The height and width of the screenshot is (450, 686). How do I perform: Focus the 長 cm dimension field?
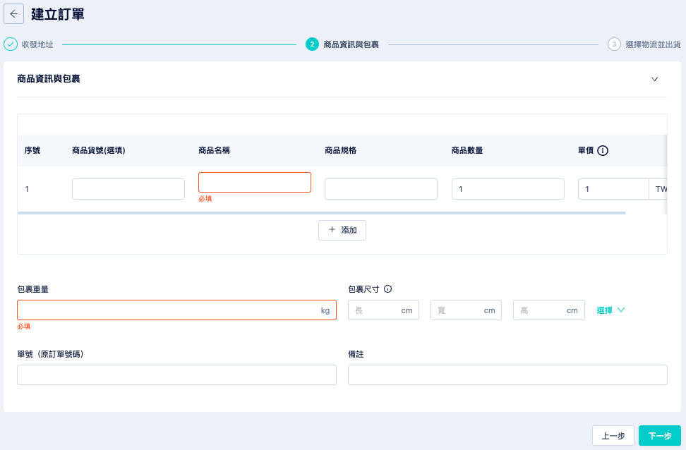383,310
